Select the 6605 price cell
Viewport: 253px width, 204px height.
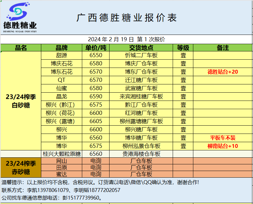[x=96, y=121]
